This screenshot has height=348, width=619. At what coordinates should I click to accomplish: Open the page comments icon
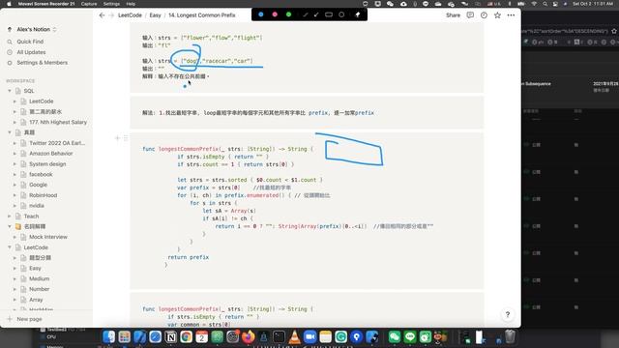pos(470,15)
